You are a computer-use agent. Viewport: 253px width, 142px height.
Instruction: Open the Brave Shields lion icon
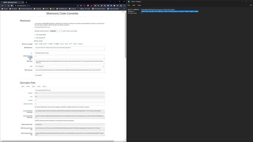pos(88,6)
